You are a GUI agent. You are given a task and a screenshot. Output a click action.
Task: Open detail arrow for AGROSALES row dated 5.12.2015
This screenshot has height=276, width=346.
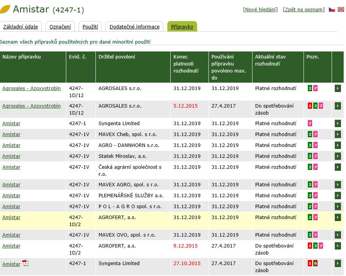click(337, 106)
